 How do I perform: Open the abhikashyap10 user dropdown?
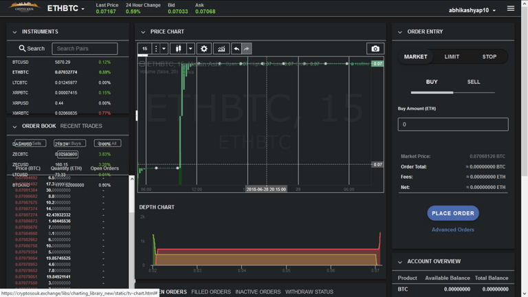472,10
